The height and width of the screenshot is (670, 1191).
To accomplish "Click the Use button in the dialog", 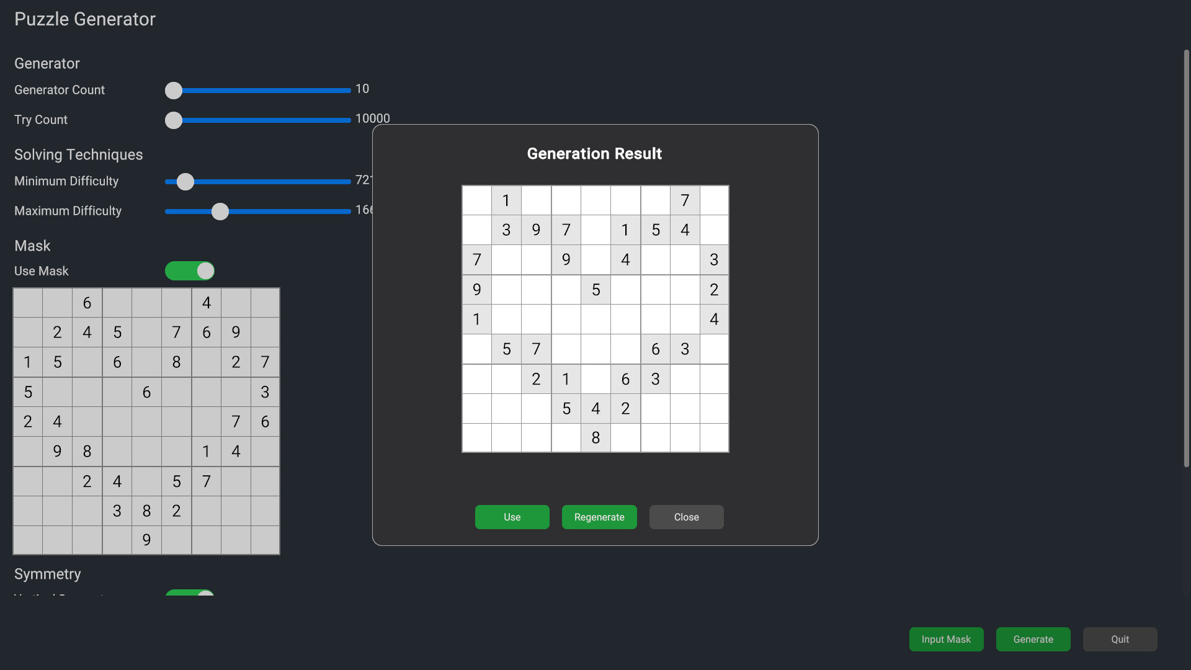I will pos(512,517).
